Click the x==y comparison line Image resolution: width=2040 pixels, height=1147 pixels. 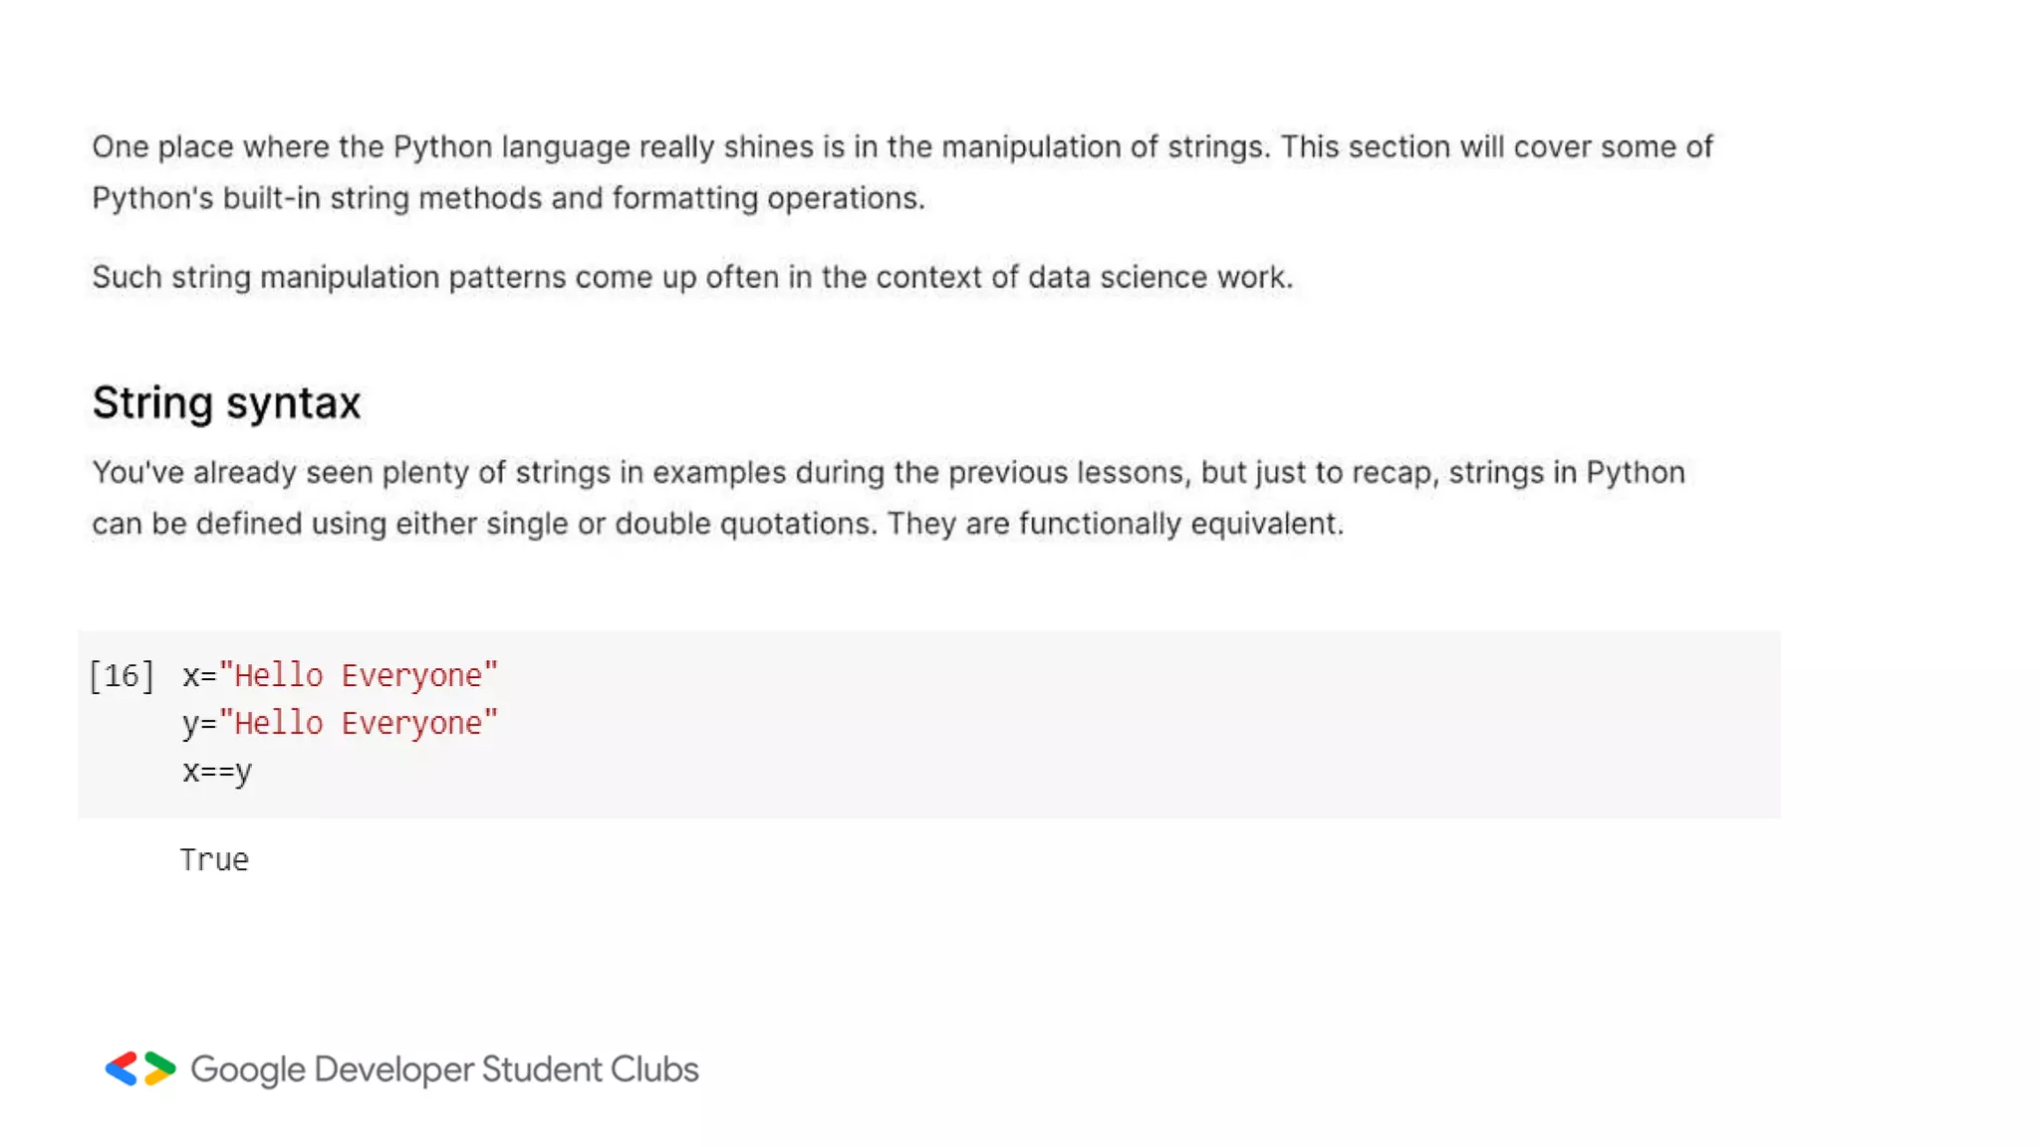(217, 772)
